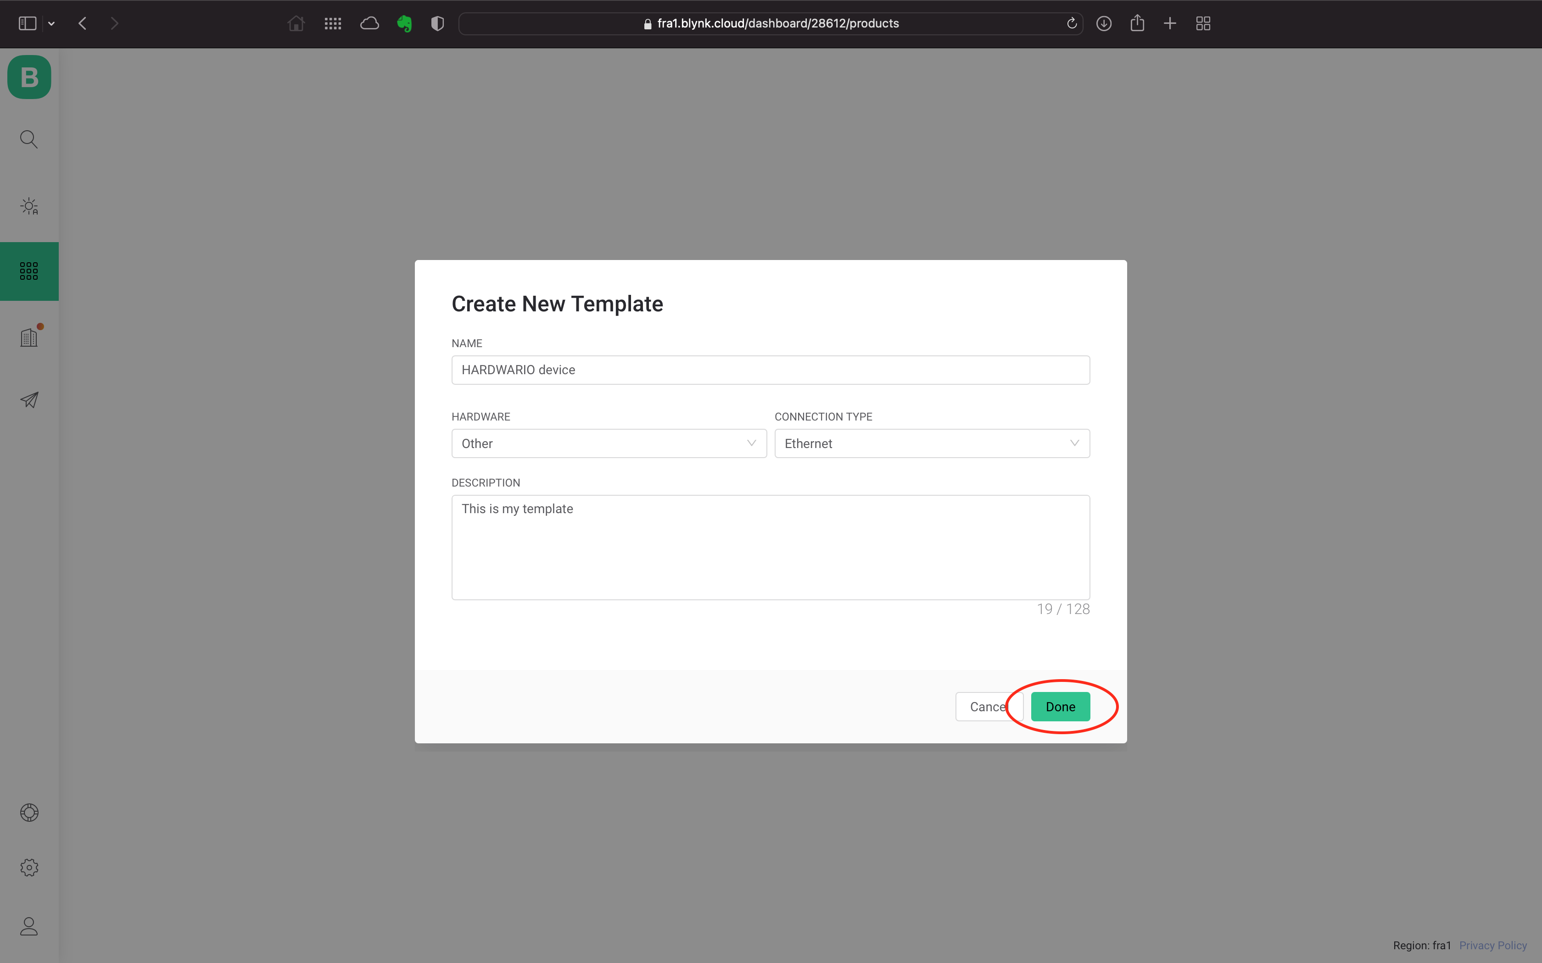Open the Privacy Policy link
Screen dimensions: 1542x963
point(1493,945)
